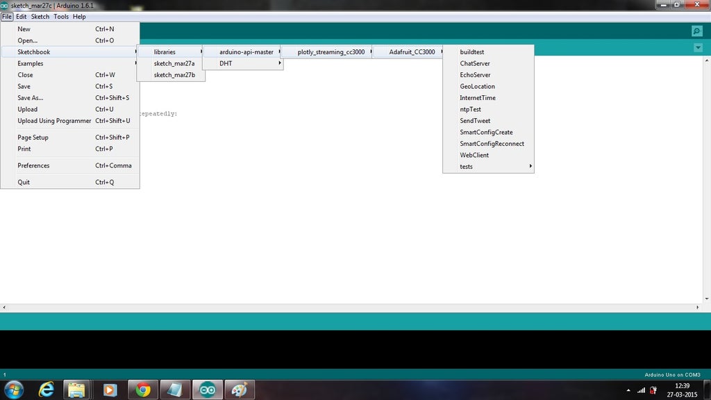This screenshot has height=400, width=711.
Task: Open Google Chrome from taskbar
Action: (x=143, y=390)
